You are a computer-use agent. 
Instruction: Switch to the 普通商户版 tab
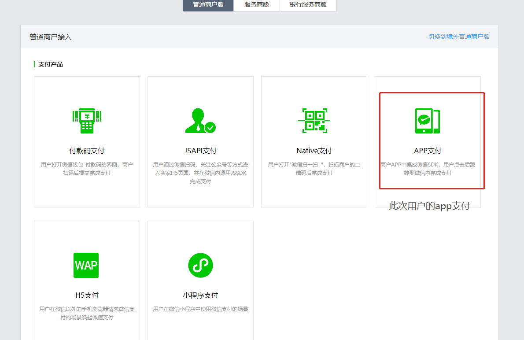click(208, 5)
